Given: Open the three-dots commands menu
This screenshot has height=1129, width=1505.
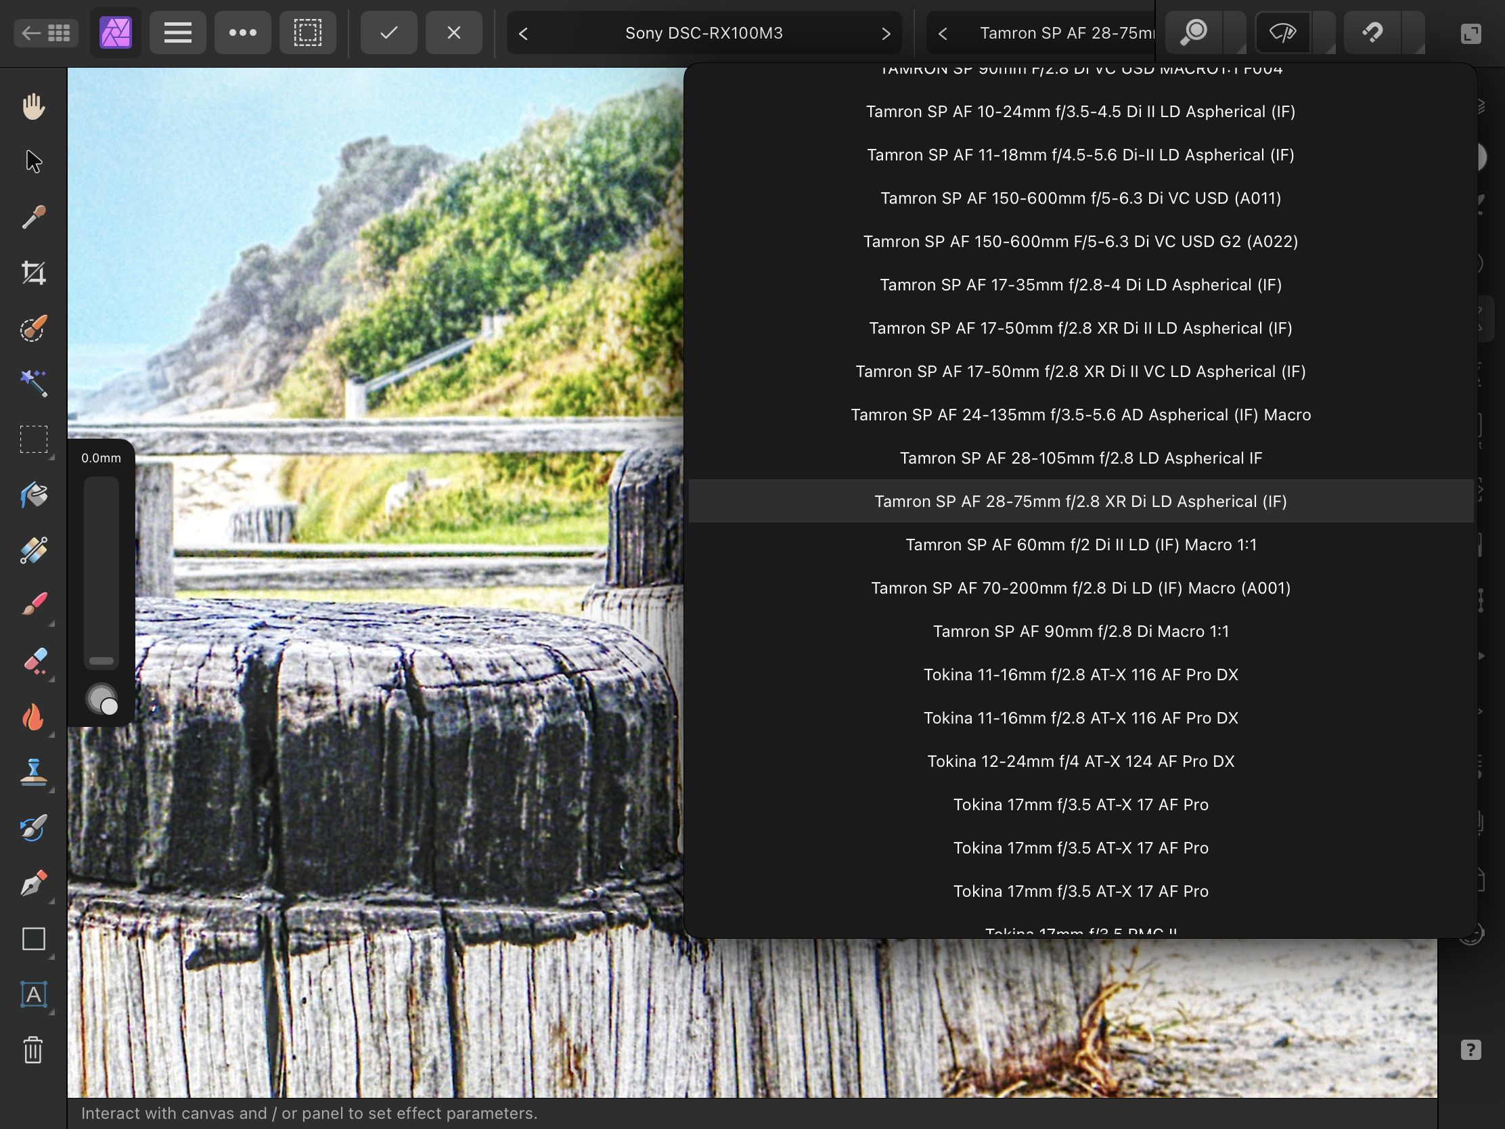Looking at the screenshot, I should coord(243,32).
